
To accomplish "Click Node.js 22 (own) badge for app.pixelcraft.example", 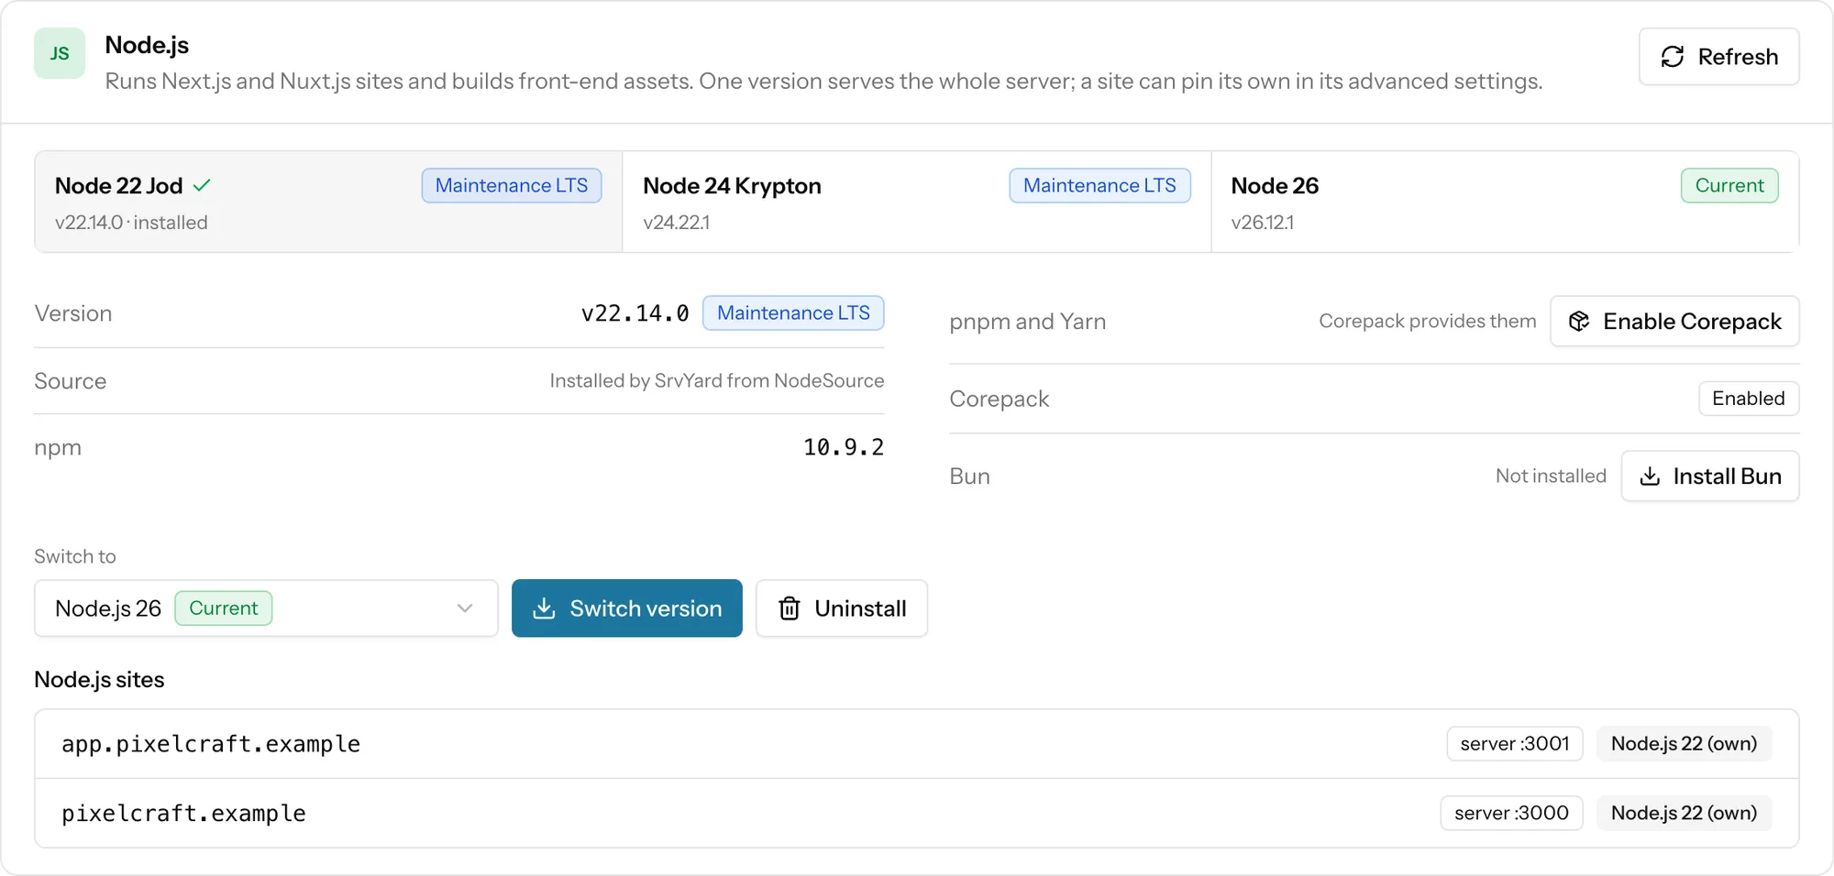I will tap(1684, 744).
